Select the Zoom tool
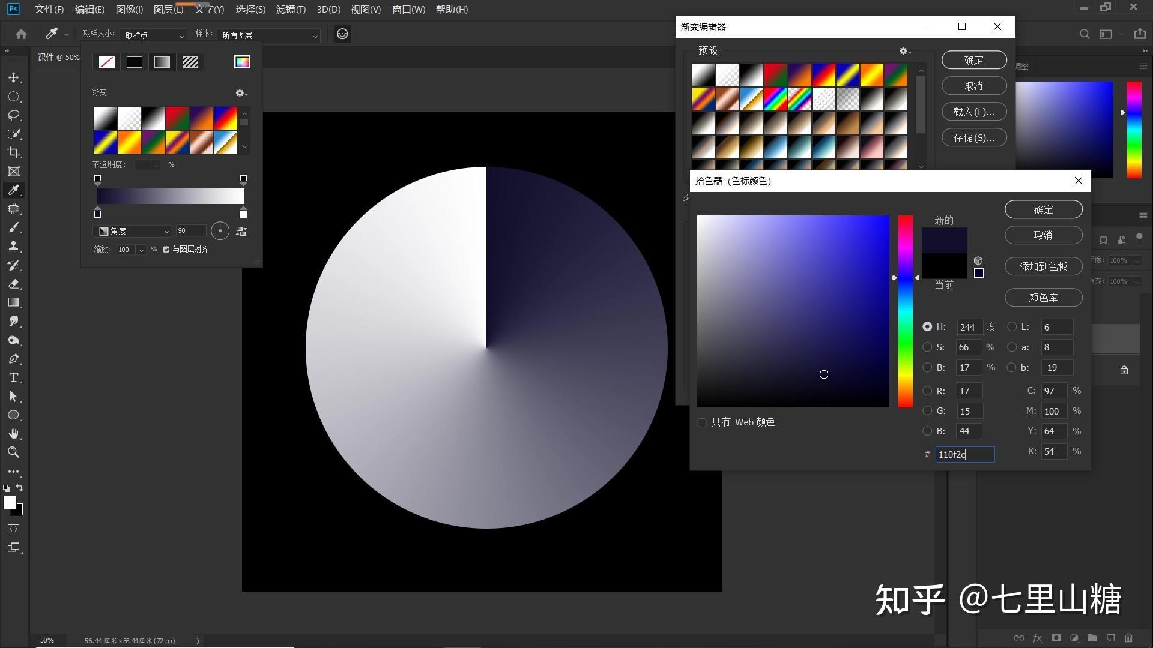The height and width of the screenshot is (648, 1153). 13,452
